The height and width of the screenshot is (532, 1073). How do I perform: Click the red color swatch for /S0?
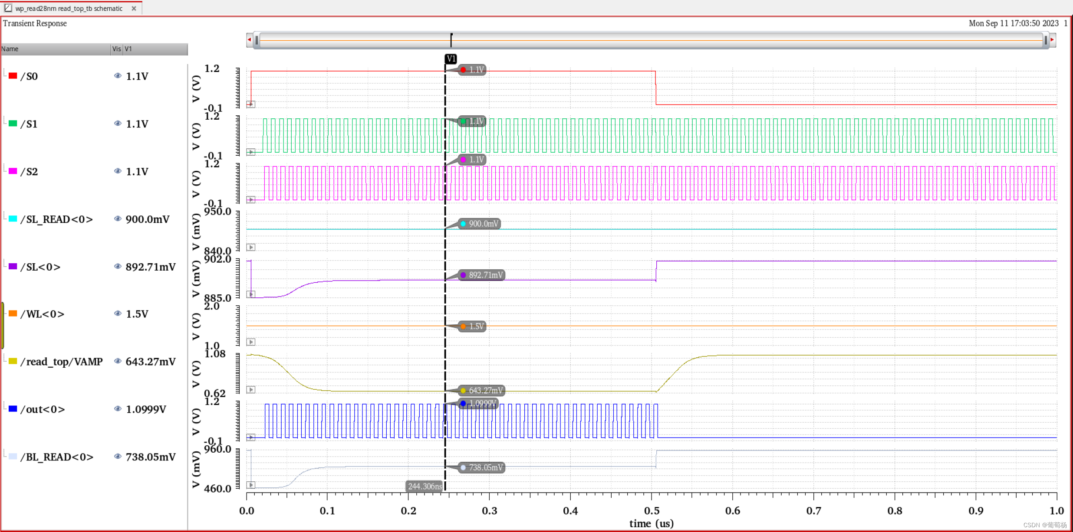13,76
